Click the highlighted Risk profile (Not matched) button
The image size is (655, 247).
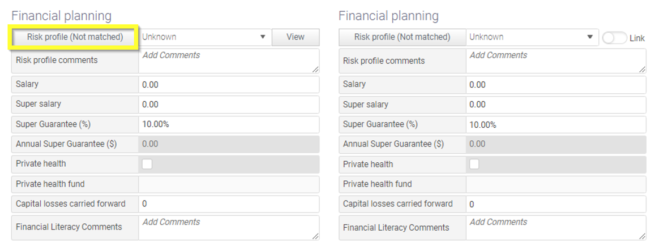tap(75, 37)
